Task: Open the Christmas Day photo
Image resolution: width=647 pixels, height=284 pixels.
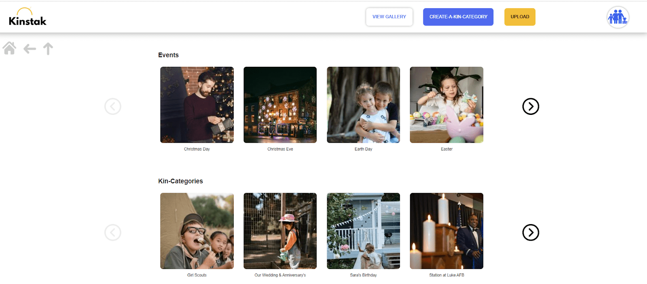Action: pos(197,105)
